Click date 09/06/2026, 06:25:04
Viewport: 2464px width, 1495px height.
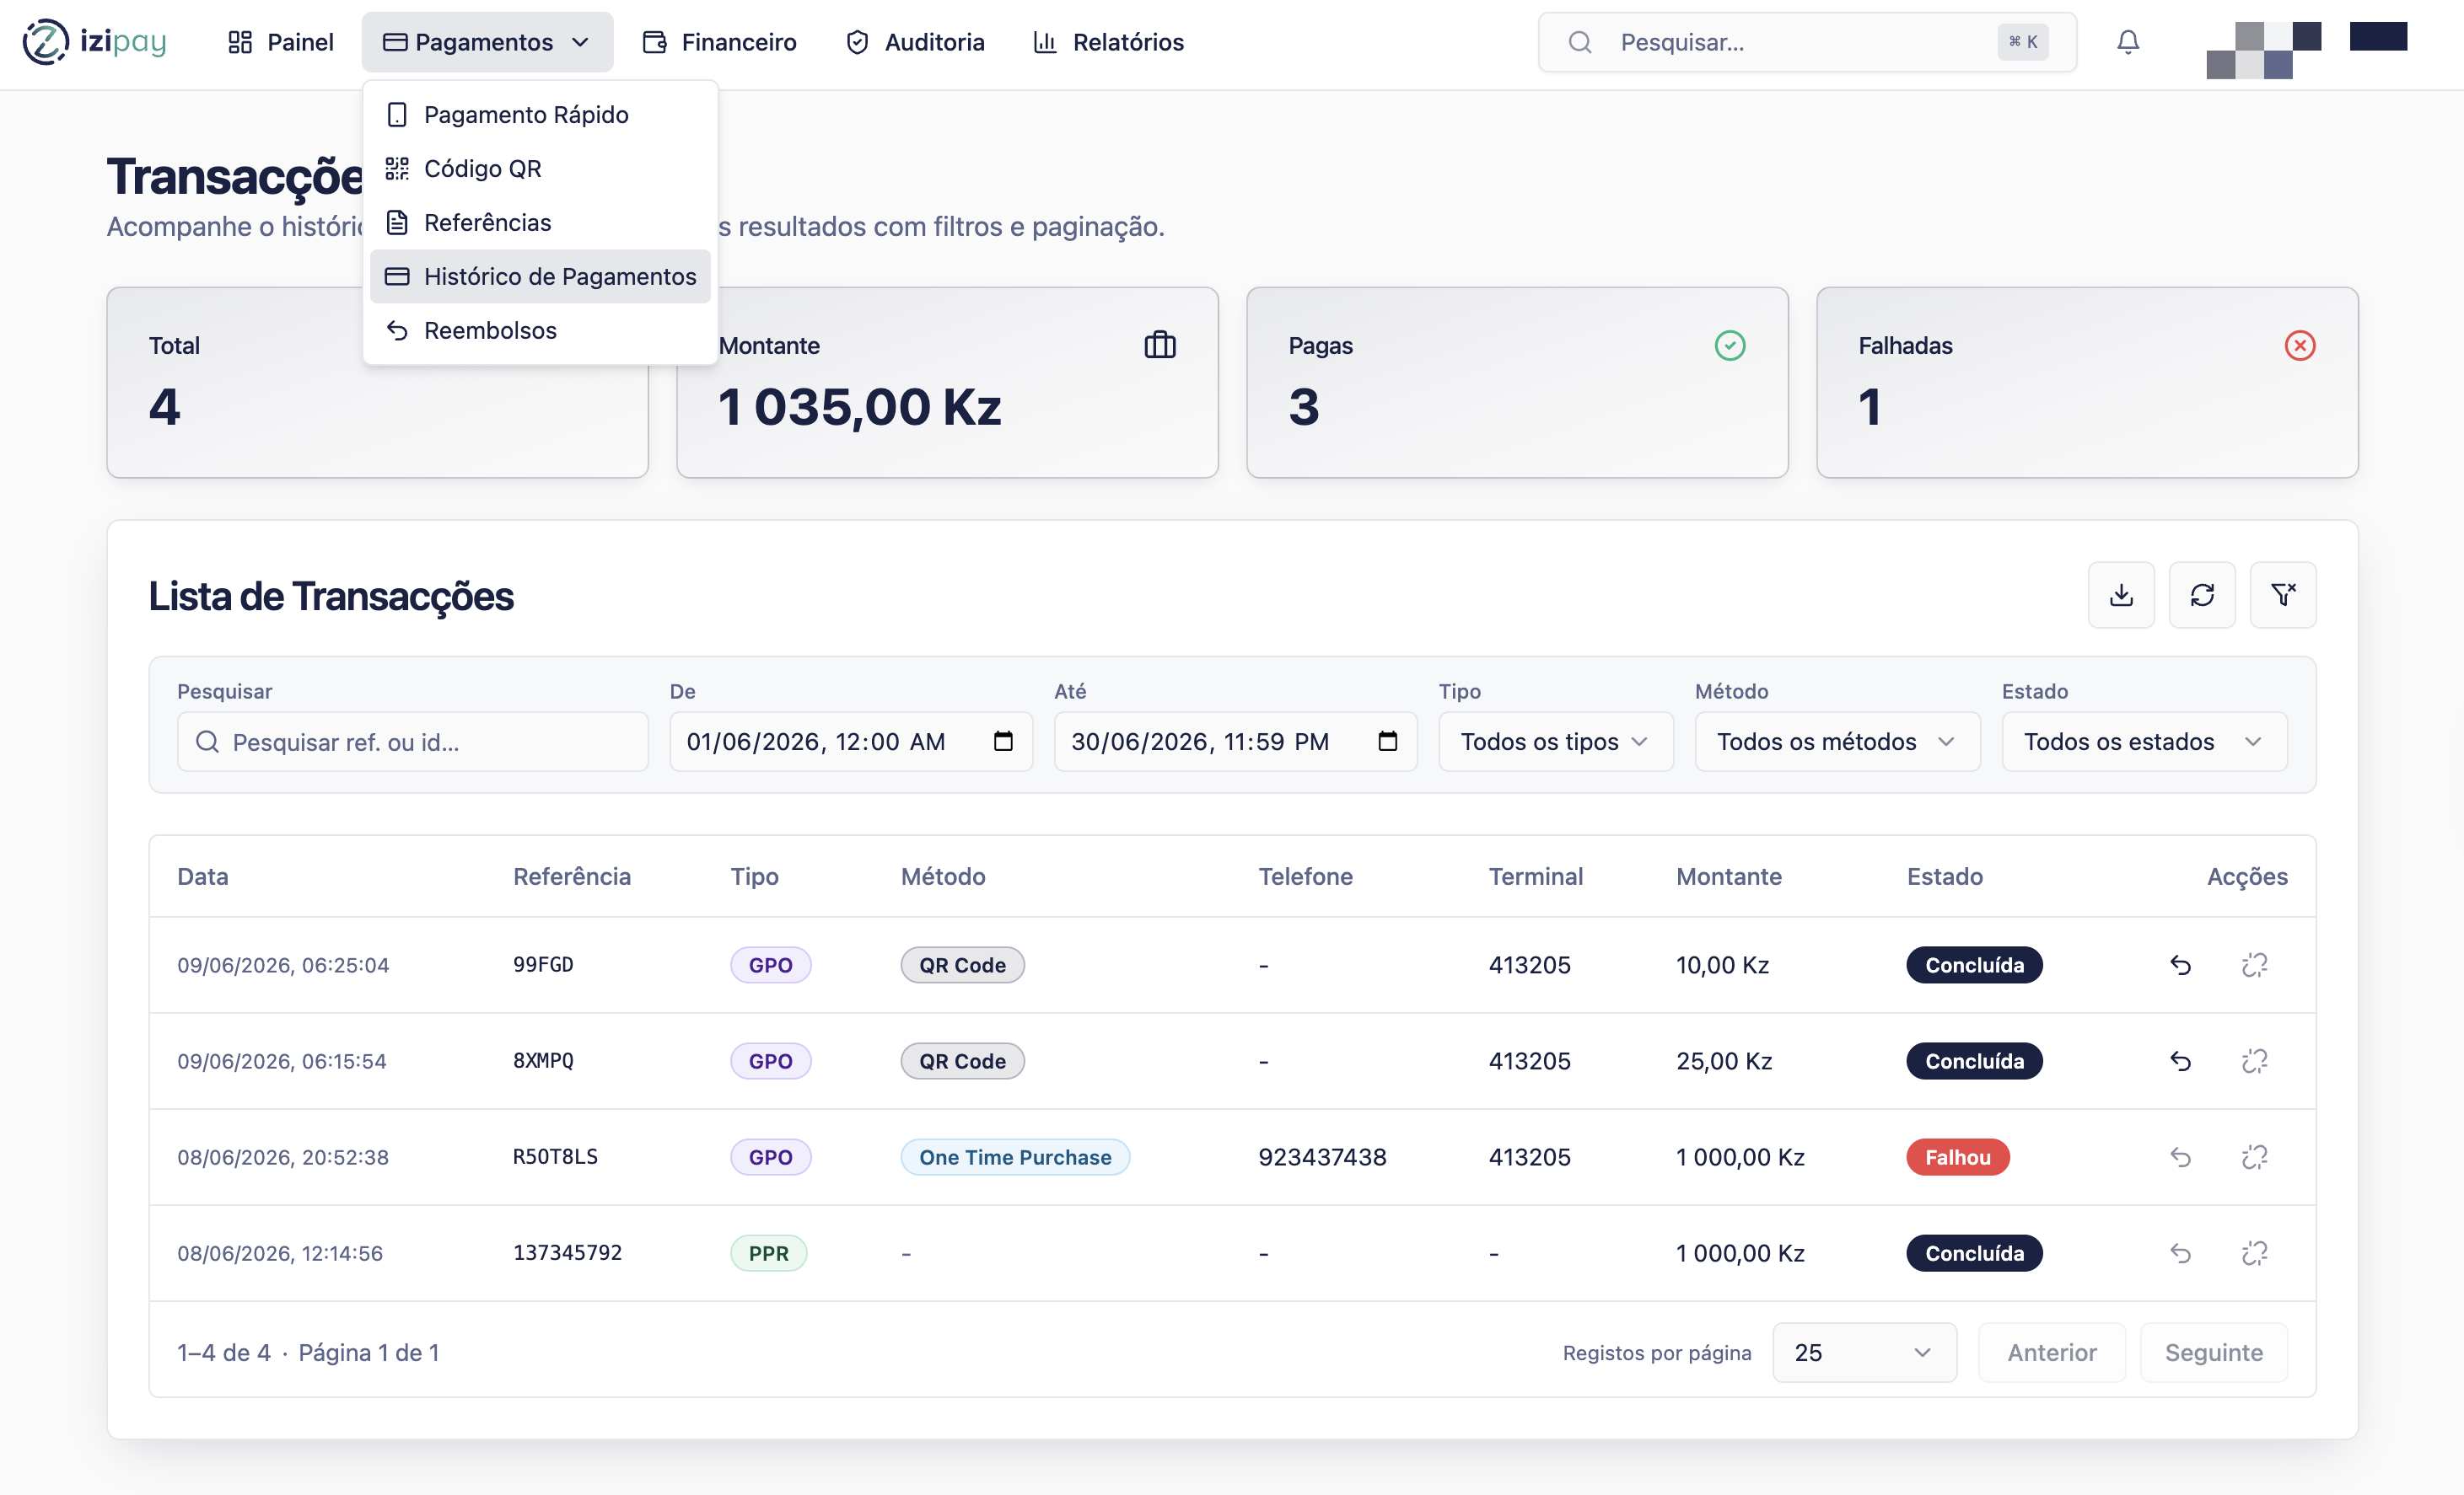click(x=283, y=966)
